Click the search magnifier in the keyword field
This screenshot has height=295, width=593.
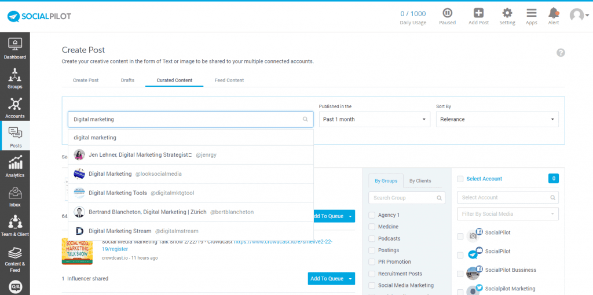pyautogui.click(x=305, y=119)
